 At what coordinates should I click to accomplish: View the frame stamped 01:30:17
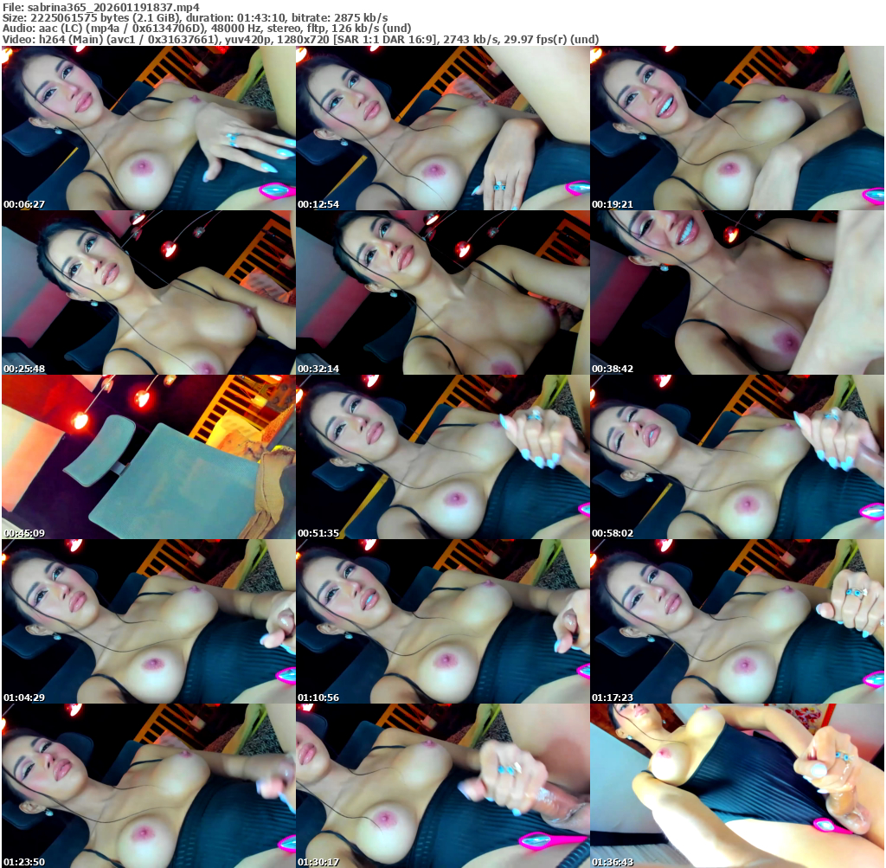[442, 786]
